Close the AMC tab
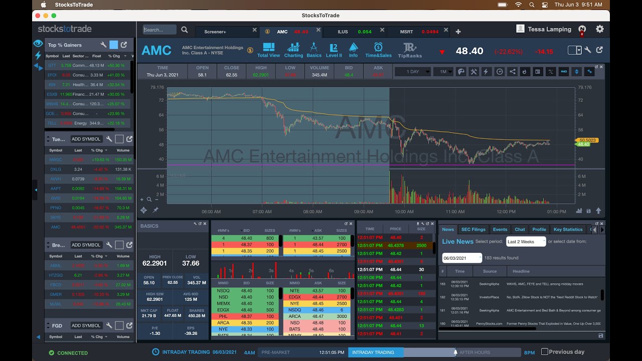Screen dimensions: 642x361 (x=318, y=30)
